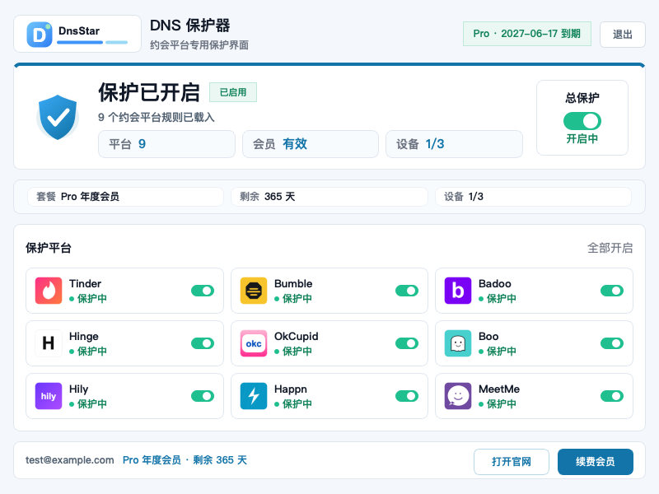Screen dimensions: 659x494
Task: Click the 设备 1/3 field in the membership plan row
Action: click(x=533, y=197)
